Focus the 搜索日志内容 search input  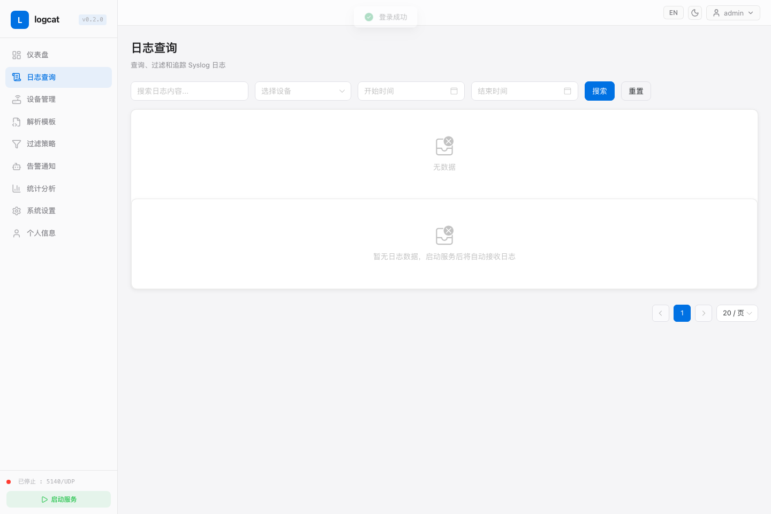click(x=190, y=91)
